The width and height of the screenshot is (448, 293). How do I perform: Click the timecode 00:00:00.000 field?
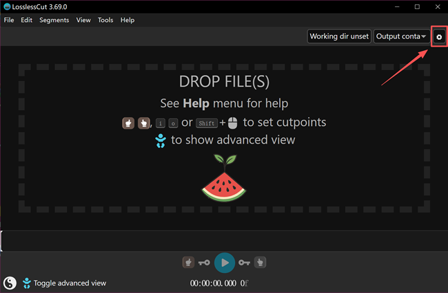[x=213, y=283]
